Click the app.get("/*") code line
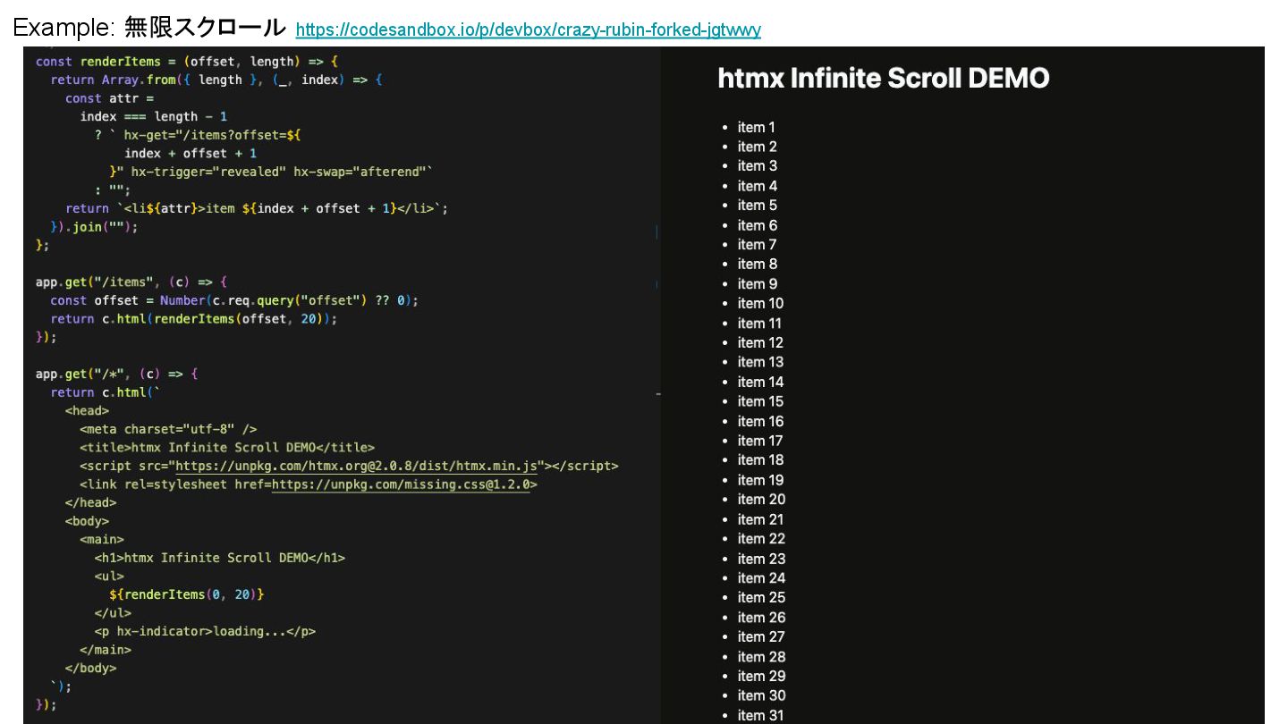Screen dimensions: 1288x724 tap(116, 374)
